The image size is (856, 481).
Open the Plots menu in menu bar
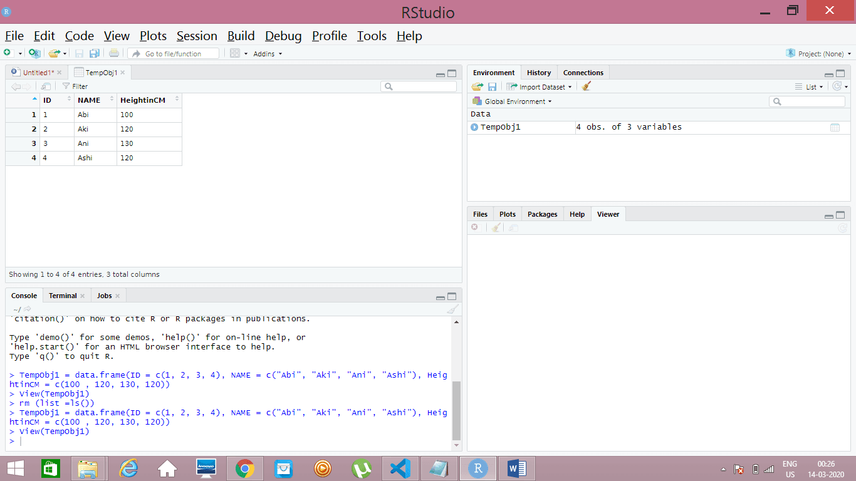153,36
